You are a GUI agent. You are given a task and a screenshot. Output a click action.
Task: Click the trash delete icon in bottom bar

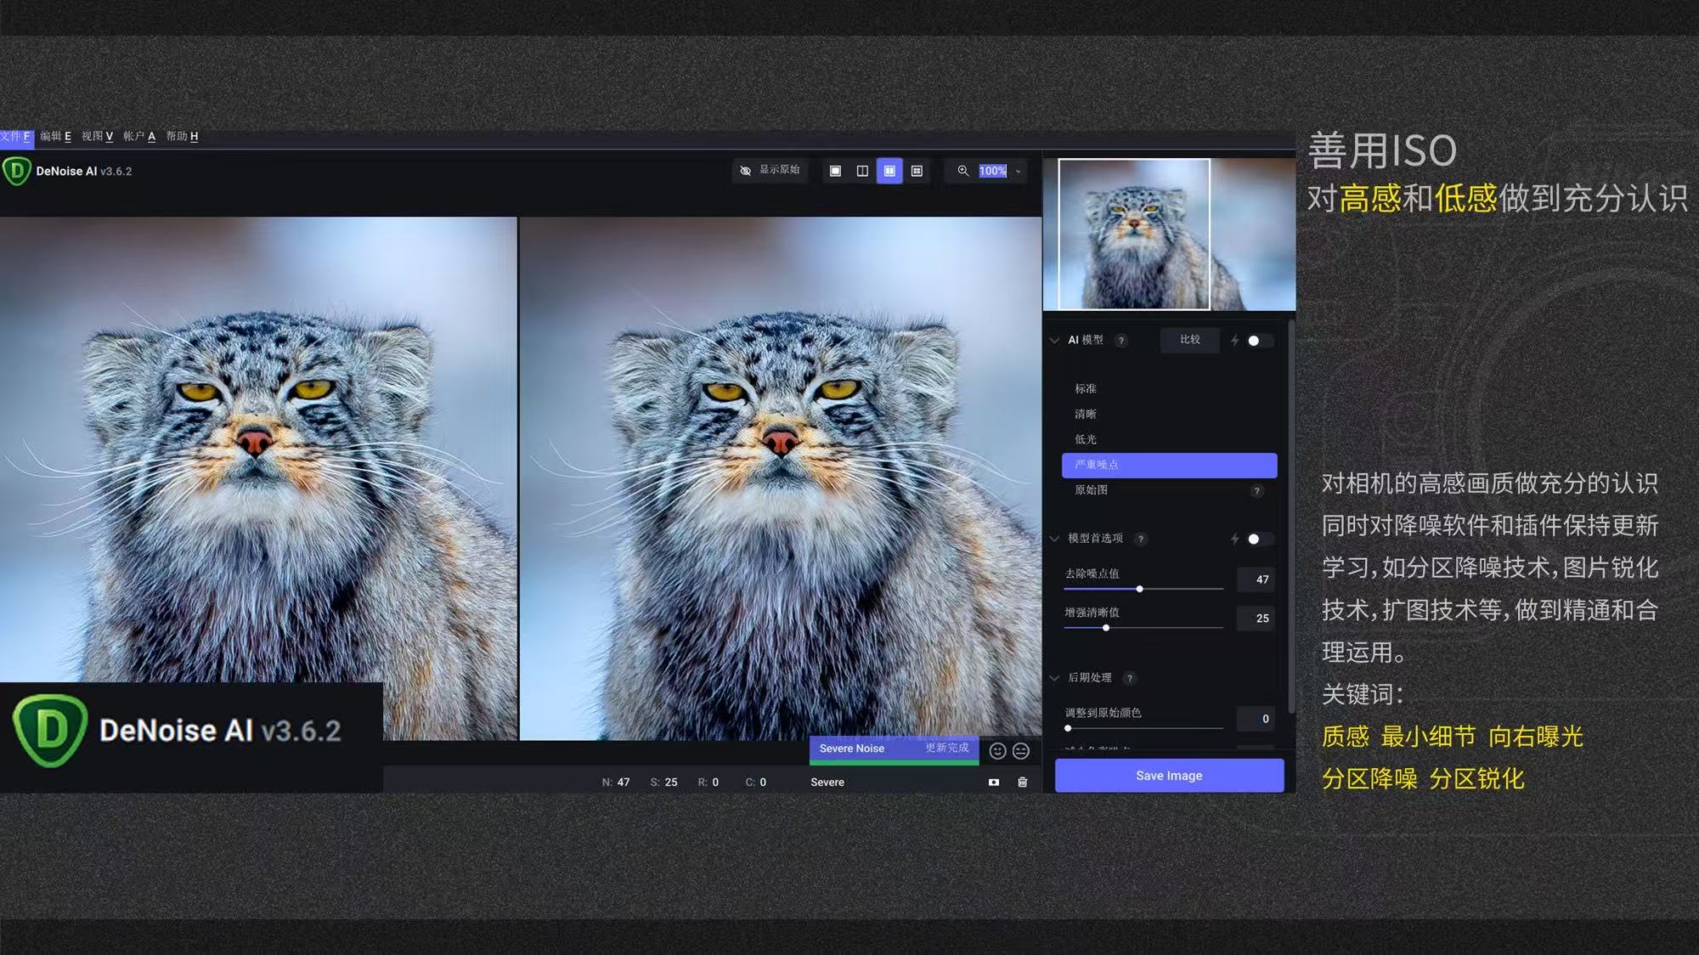pyautogui.click(x=1023, y=783)
